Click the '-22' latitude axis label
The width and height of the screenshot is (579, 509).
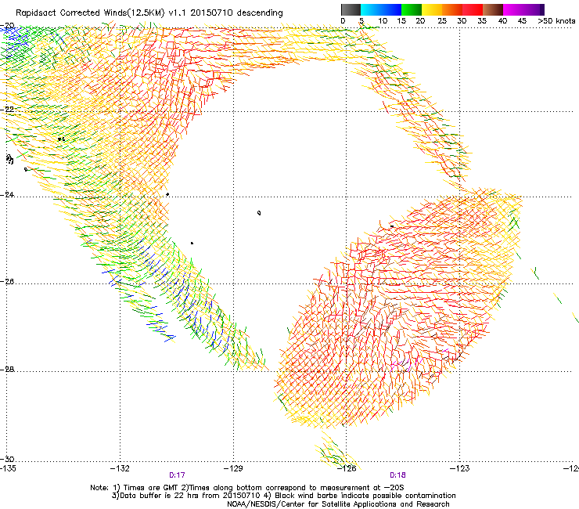(x=7, y=110)
